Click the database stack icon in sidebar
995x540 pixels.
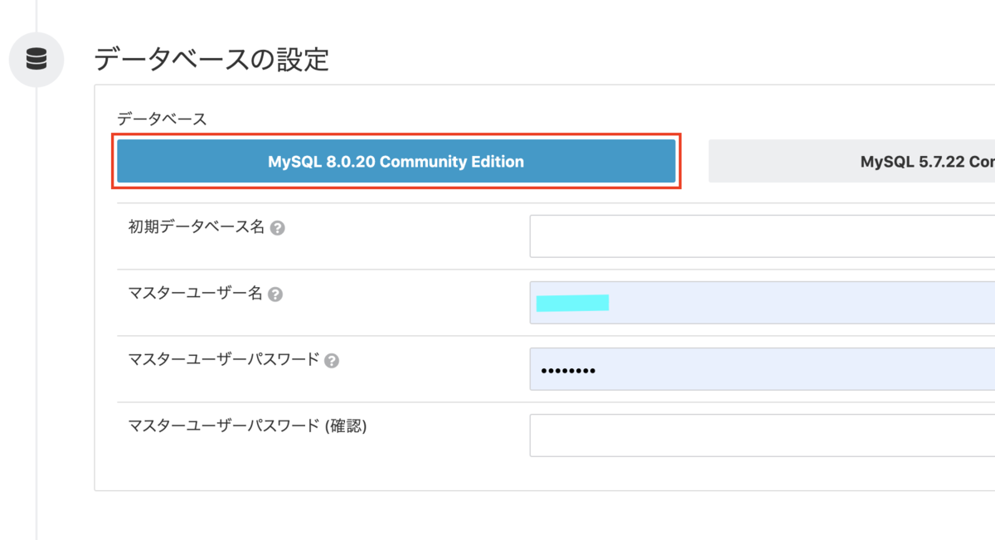36,59
